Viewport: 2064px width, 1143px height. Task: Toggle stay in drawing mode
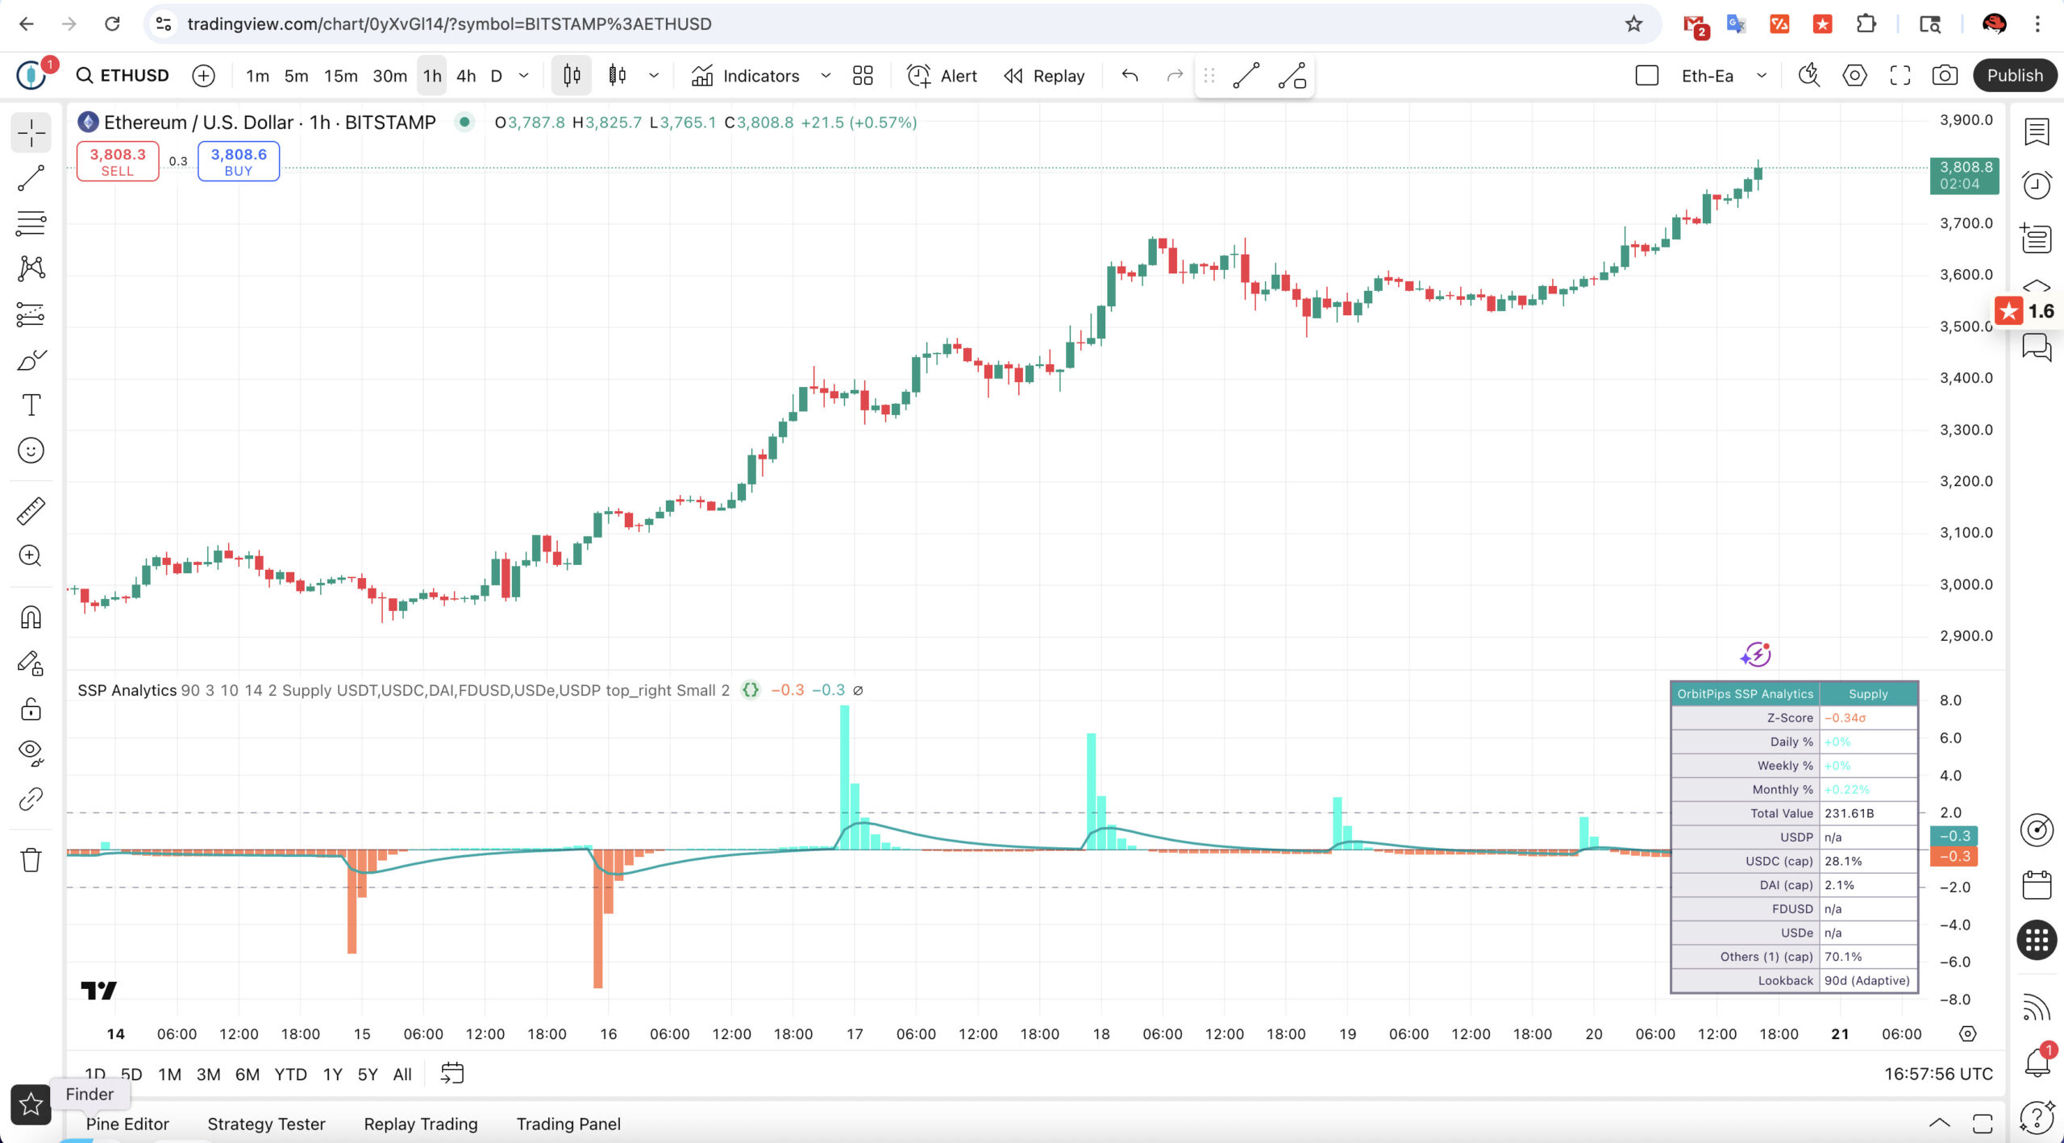31,663
